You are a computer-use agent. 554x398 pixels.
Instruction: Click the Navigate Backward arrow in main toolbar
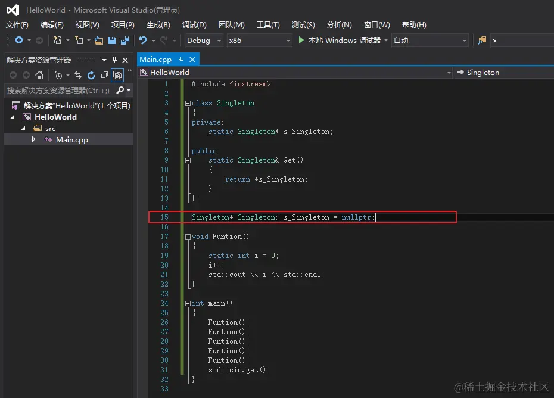click(x=19, y=41)
